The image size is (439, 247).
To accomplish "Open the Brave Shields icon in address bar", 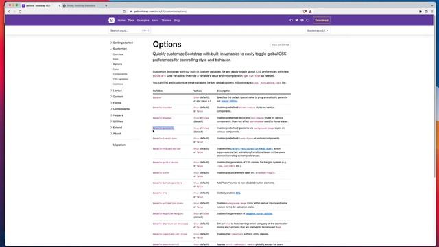I will (305, 12).
